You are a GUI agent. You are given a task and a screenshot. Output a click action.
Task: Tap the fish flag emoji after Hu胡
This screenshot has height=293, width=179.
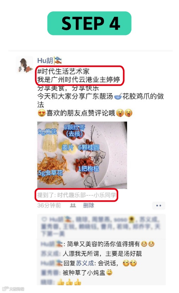tap(58, 61)
